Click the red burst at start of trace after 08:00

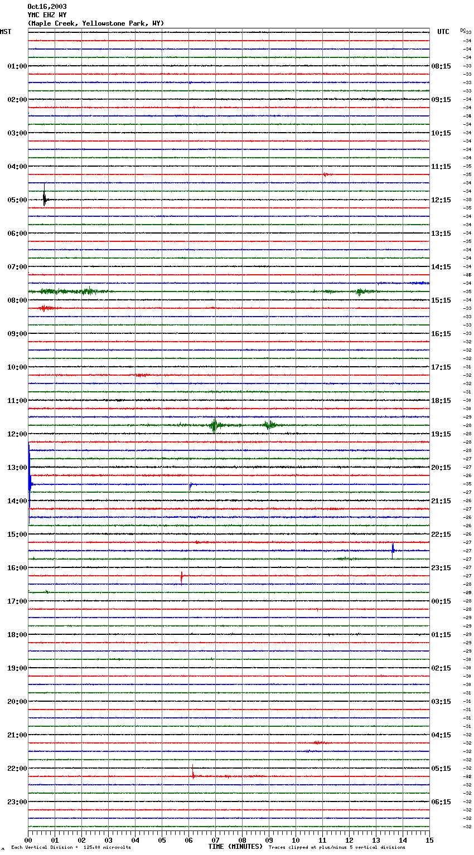click(x=47, y=308)
